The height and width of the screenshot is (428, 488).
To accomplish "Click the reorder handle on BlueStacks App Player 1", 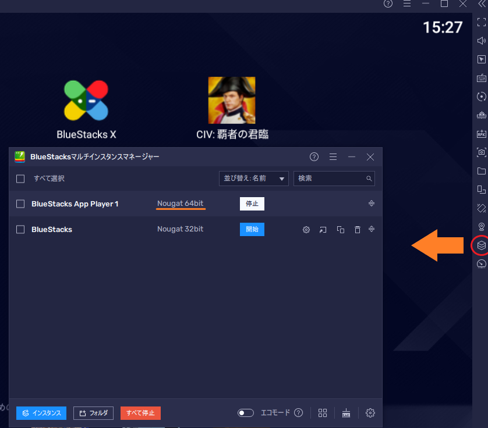I will point(372,204).
